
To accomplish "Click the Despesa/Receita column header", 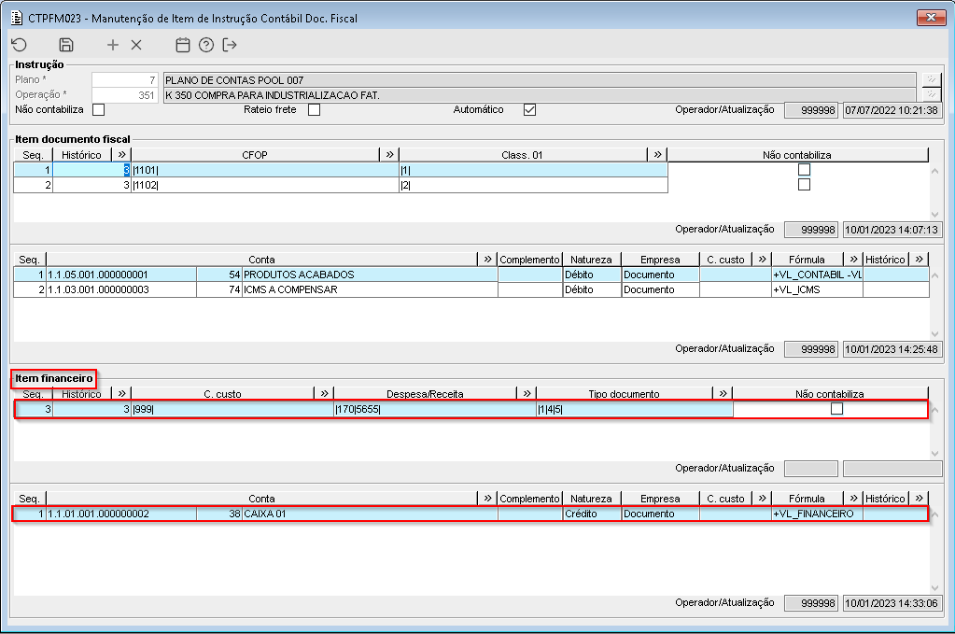I will click(x=425, y=393).
